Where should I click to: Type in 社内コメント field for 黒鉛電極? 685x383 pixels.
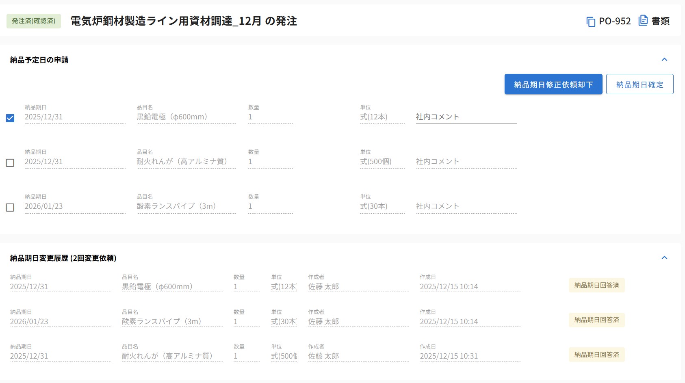(x=466, y=117)
